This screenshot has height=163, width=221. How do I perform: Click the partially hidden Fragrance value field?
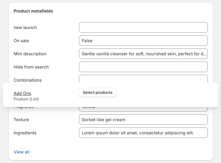(143, 109)
